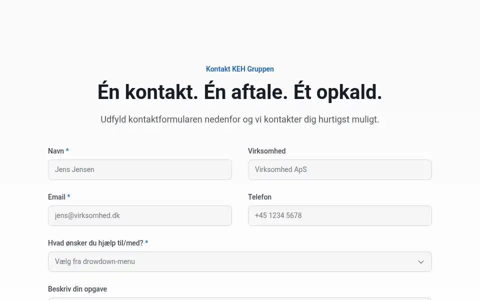This screenshot has height=300, width=480.
Task: Click the 'Udfyld kontaktformularen nedenfor' subtitle text
Action: (x=239, y=119)
